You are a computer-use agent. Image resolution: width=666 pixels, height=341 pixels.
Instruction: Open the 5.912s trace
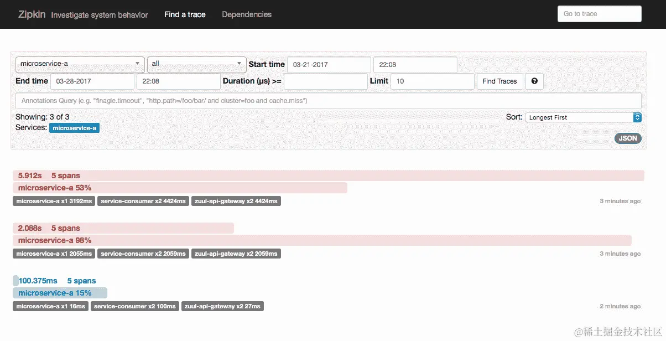coord(329,175)
